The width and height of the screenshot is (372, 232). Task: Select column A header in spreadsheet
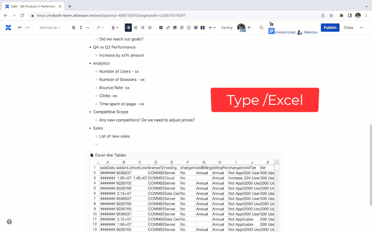[108, 162]
